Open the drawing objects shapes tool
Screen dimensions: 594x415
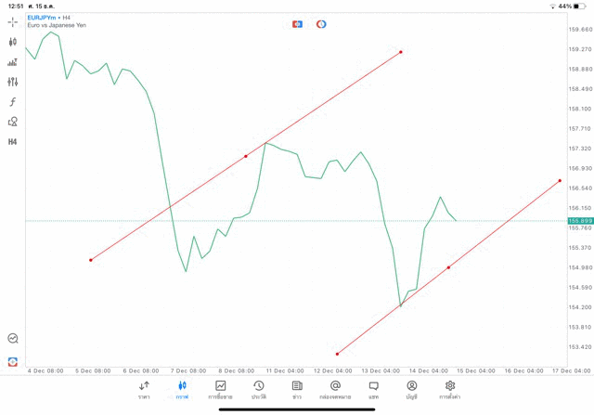click(x=13, y=122)
